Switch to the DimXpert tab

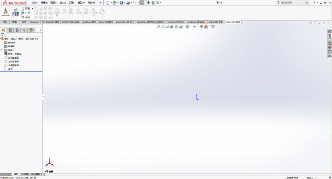[x=35, y=22]
